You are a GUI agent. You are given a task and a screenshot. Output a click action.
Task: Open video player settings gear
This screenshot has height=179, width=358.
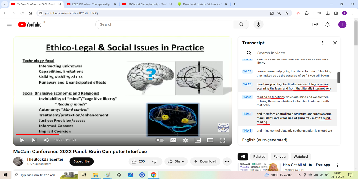coord(186,140)
